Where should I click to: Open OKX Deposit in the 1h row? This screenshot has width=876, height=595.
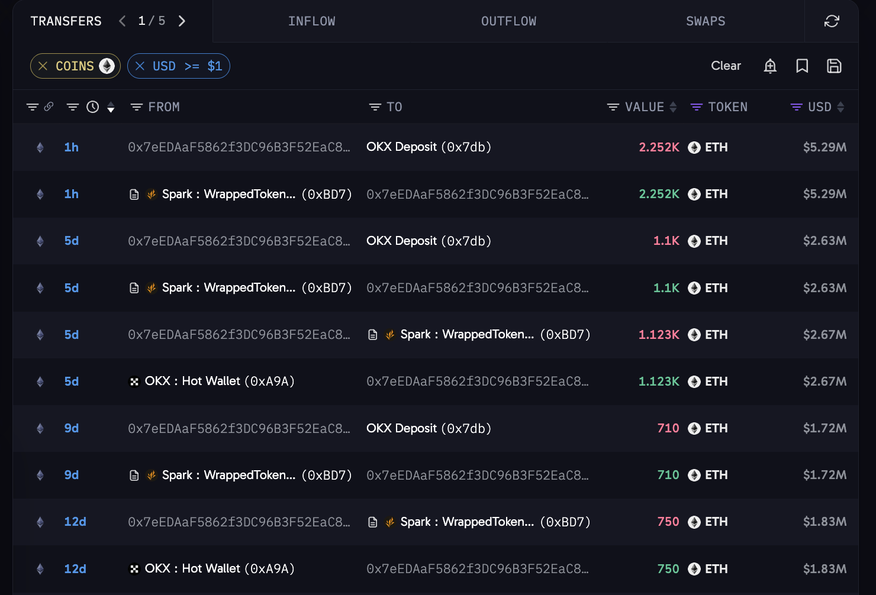coord(429,147)
